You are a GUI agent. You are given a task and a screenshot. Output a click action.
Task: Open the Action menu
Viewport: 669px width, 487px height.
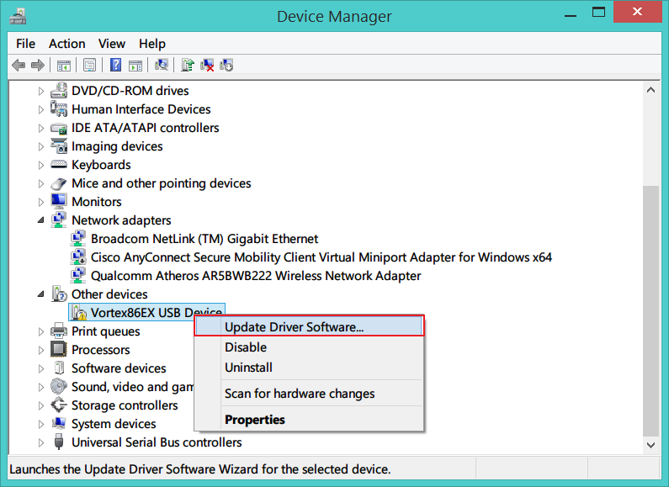[x=66, y=44]
